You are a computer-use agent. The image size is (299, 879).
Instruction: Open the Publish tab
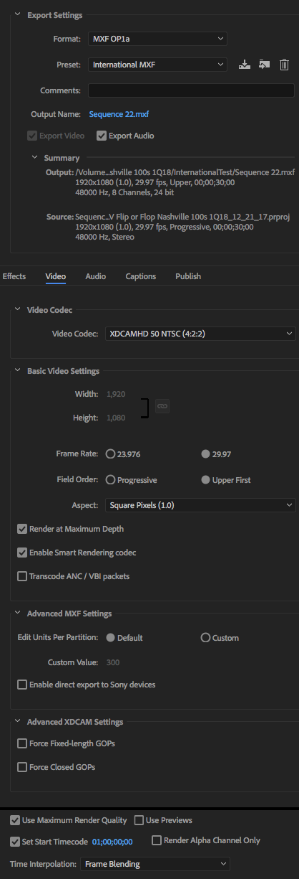point(188,276)
